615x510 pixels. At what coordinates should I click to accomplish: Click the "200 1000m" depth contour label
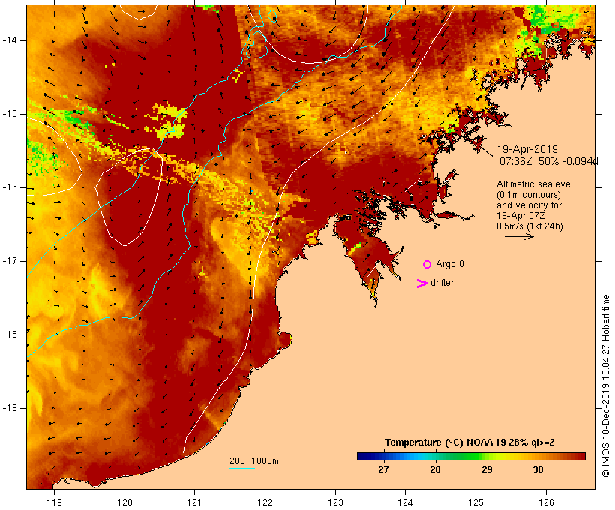point(254,461)
